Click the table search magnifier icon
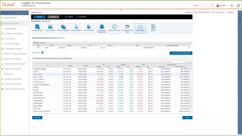The image size is (242, 136). 186,62
